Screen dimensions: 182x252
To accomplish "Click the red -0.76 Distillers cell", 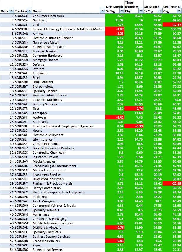I will [x=115, y=228].
